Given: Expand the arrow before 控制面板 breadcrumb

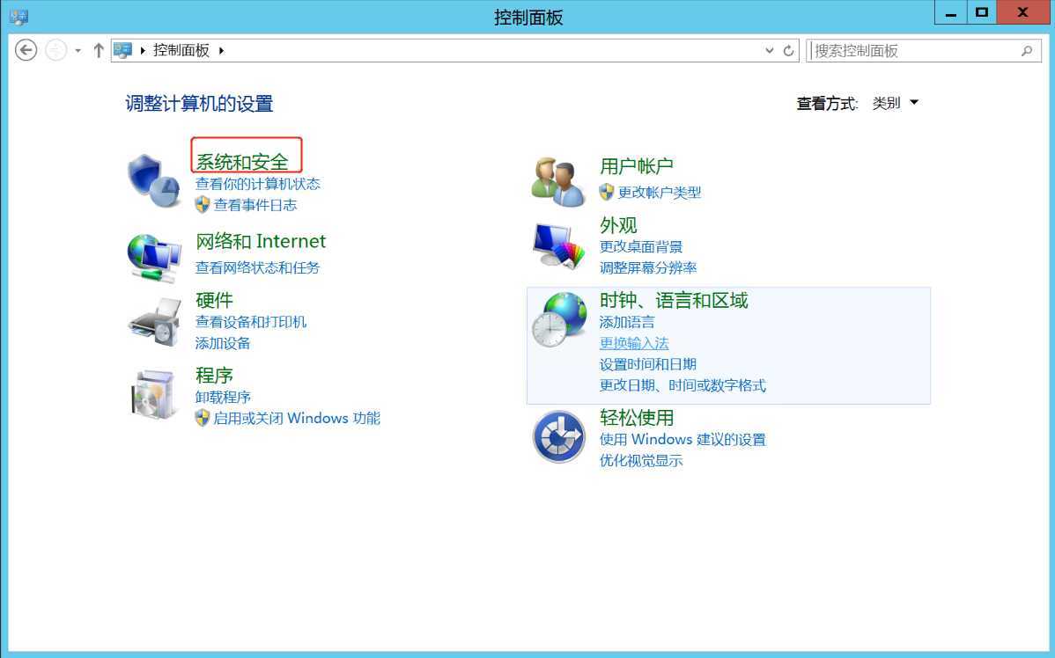Looking at the screenshot, I should pos(143,50).
